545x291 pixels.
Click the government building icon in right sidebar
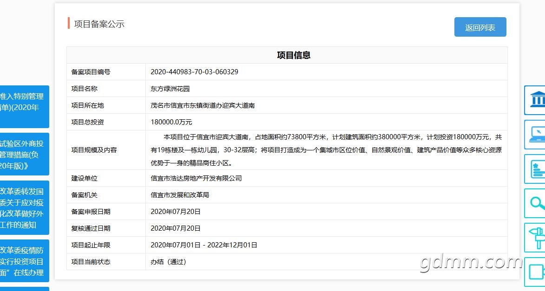(535, 100)
